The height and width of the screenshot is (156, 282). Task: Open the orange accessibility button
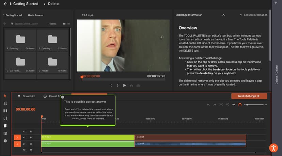[273, 148]
